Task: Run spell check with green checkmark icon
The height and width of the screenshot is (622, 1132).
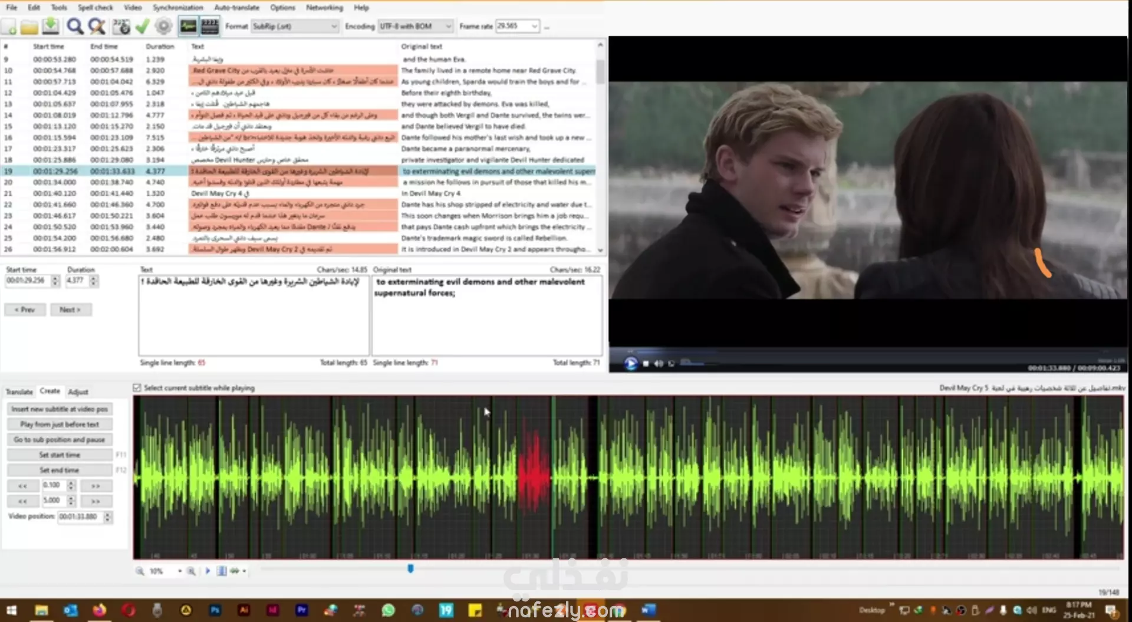Action: coord(142,27)
